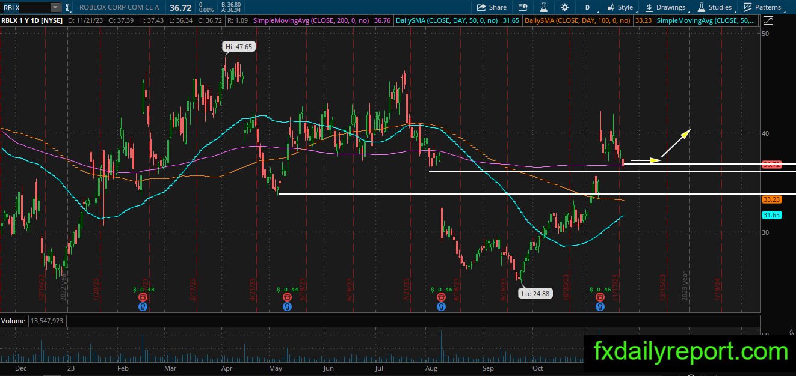Click the news/calendar icon next to Share
The image size is (796, 376).
[522, 7]
